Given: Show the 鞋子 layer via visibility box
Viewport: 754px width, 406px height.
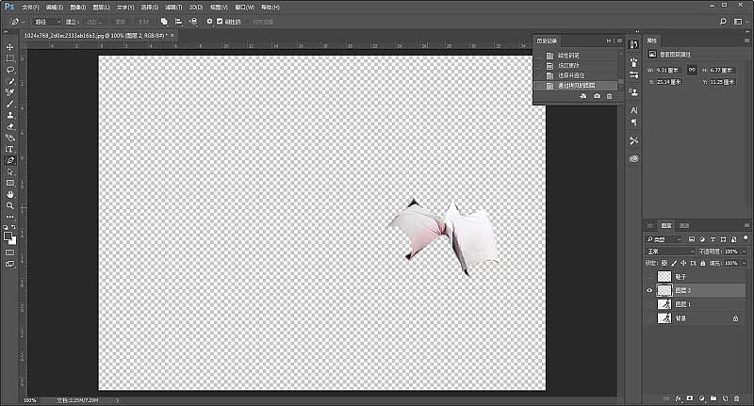Looking at the screenshot, I should click(649, 277).
